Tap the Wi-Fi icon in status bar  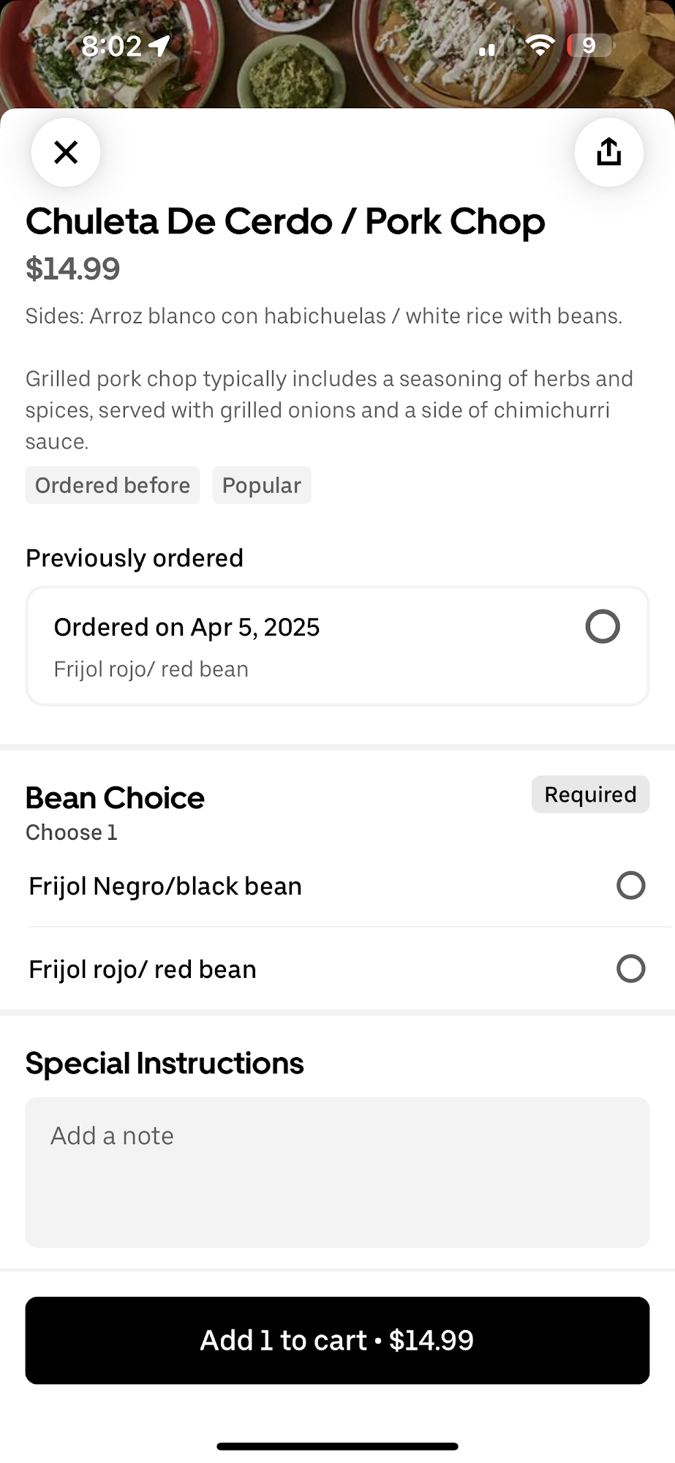[540, 46]
